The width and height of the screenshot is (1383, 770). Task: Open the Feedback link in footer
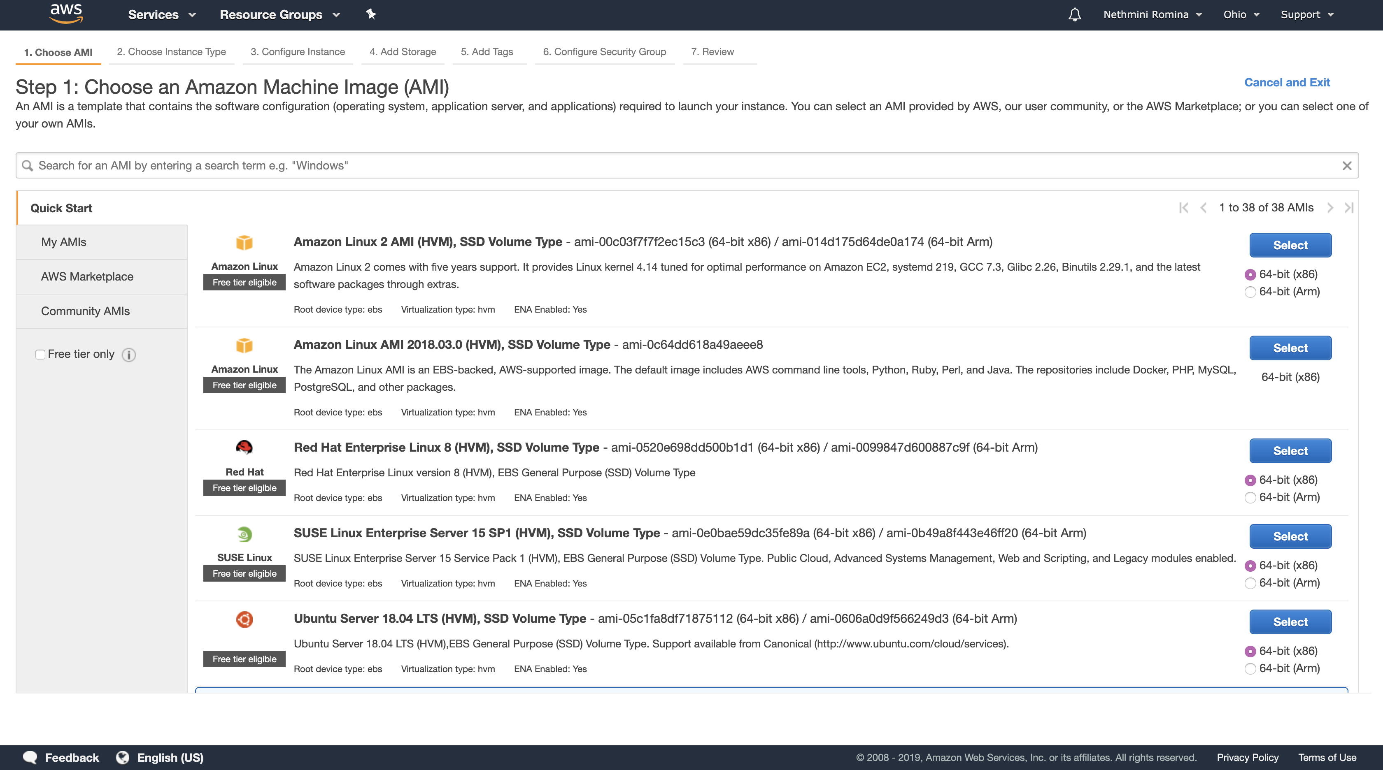[x=72, y=758]
